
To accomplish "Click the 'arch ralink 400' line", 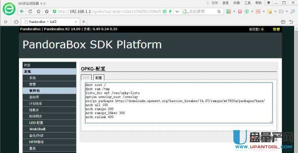I will point(99,117).
